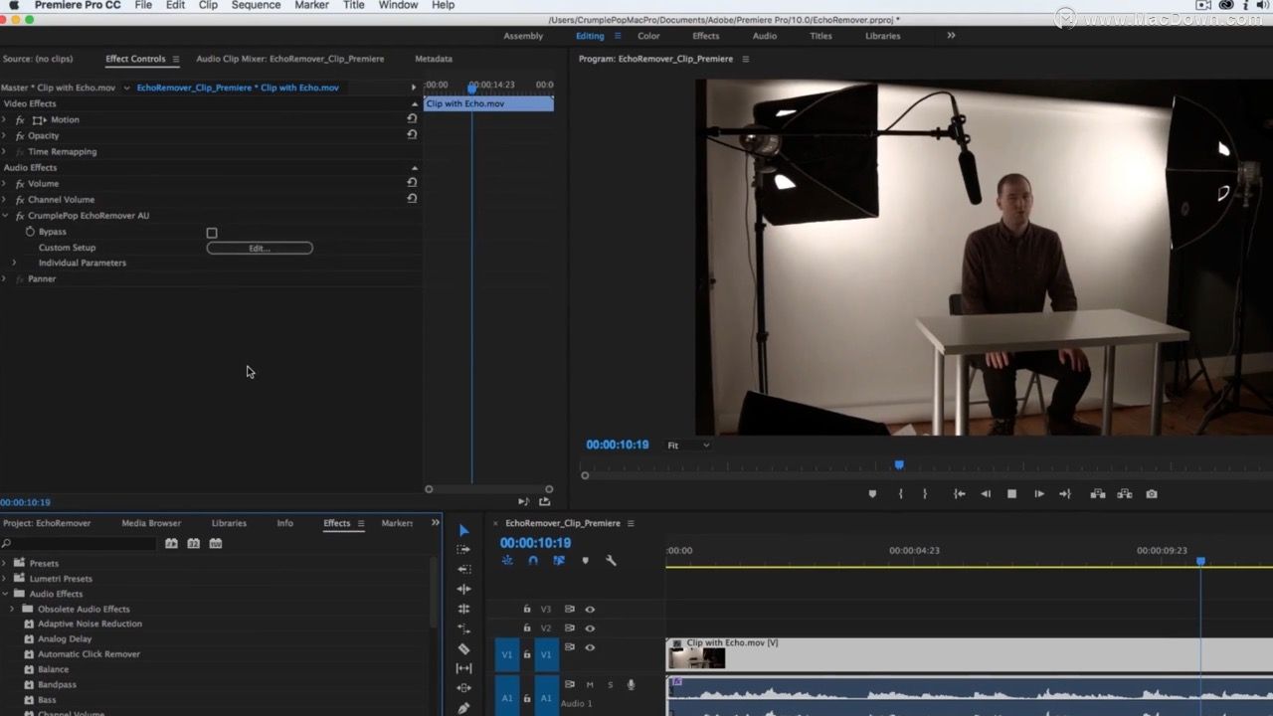This screenshot has width=1273, height=716.
Task: Toggle nest sequences insert mode icon
Action: coord(507,561)
